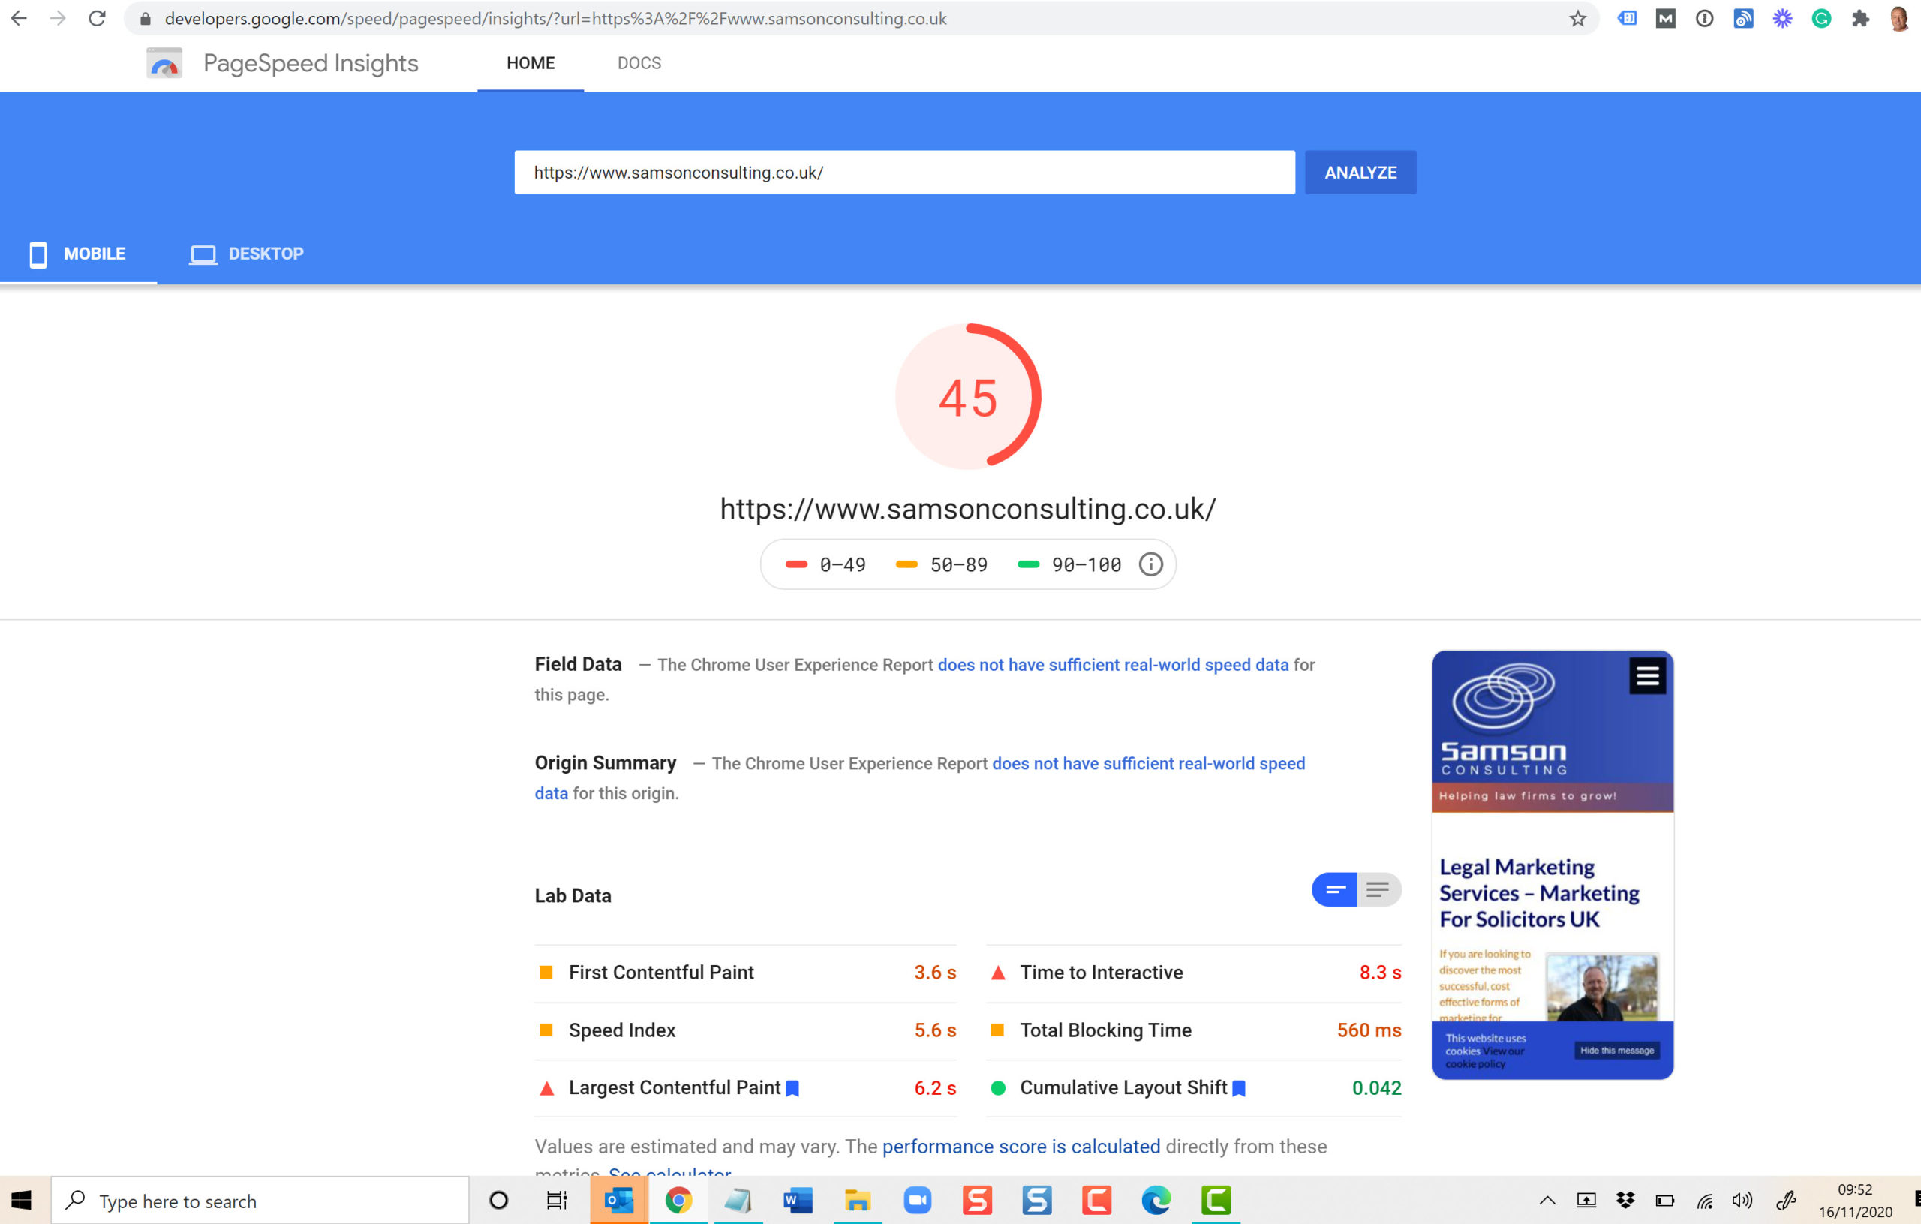Open 'performance score is calculated' link
Screen dimensions: 1921x1224
1021,1147
